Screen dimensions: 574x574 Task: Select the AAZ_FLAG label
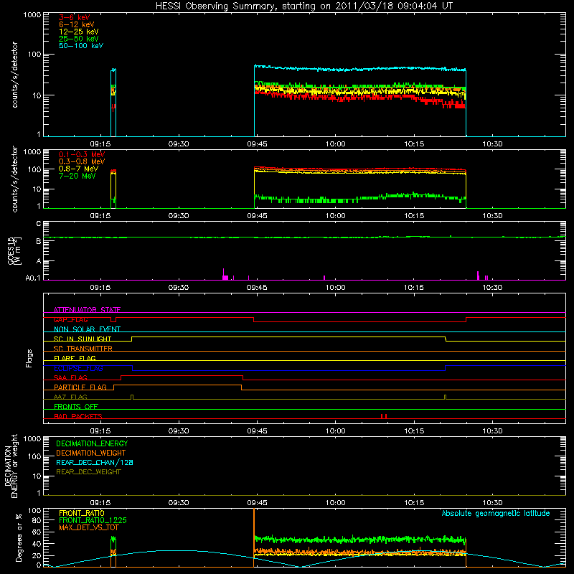[70, 397]
